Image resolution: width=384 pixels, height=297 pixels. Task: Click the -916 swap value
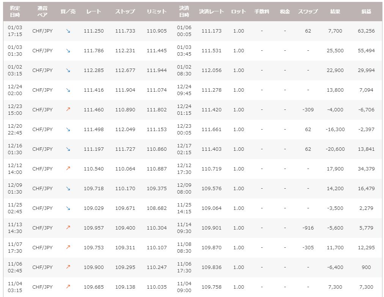(x=308, y=228)
